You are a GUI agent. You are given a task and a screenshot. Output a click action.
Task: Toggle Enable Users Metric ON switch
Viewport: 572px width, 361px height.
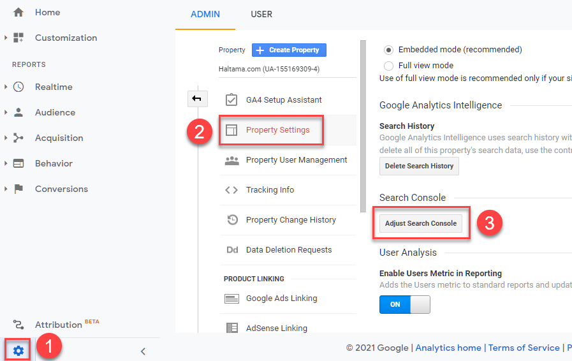[x=404, y=304]
